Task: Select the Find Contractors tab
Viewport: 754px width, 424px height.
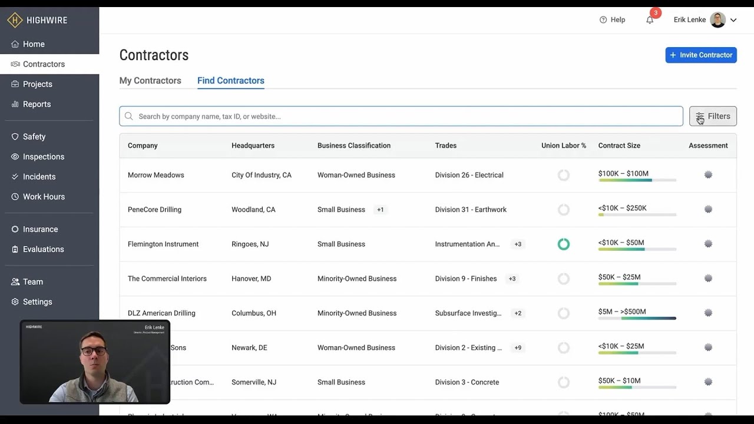Action: [x=231, y=81]
